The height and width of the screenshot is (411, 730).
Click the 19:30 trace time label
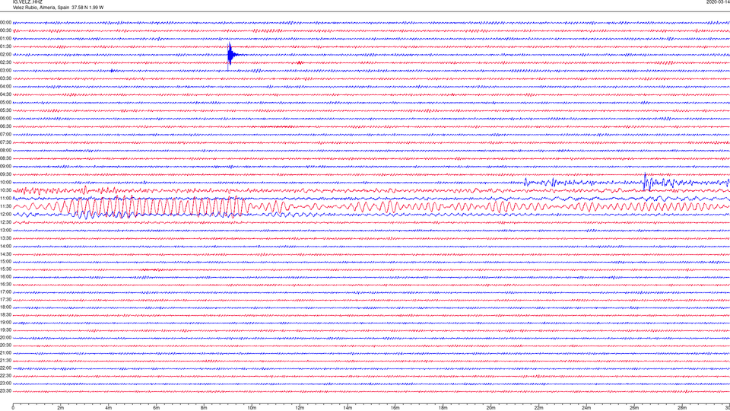(5, 330)
